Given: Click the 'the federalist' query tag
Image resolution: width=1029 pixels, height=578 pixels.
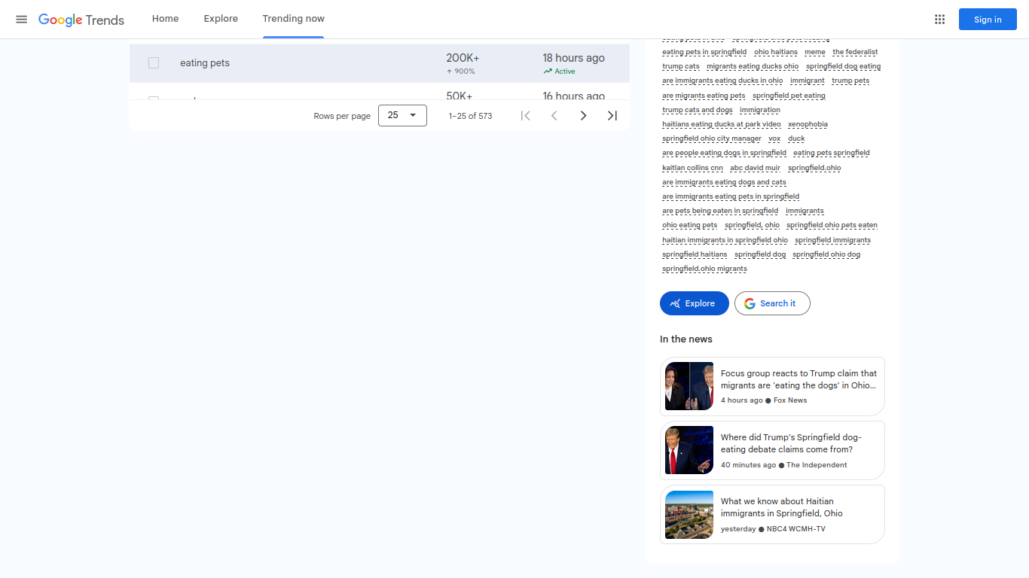Looking at the screenshot, I should [x=855, y=52].
